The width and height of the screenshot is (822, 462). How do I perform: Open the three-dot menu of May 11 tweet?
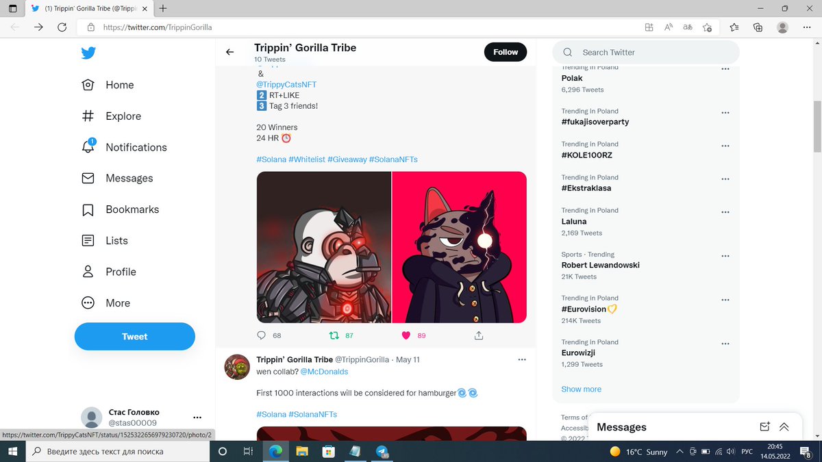pyautogui.click(x=522, y=359)
